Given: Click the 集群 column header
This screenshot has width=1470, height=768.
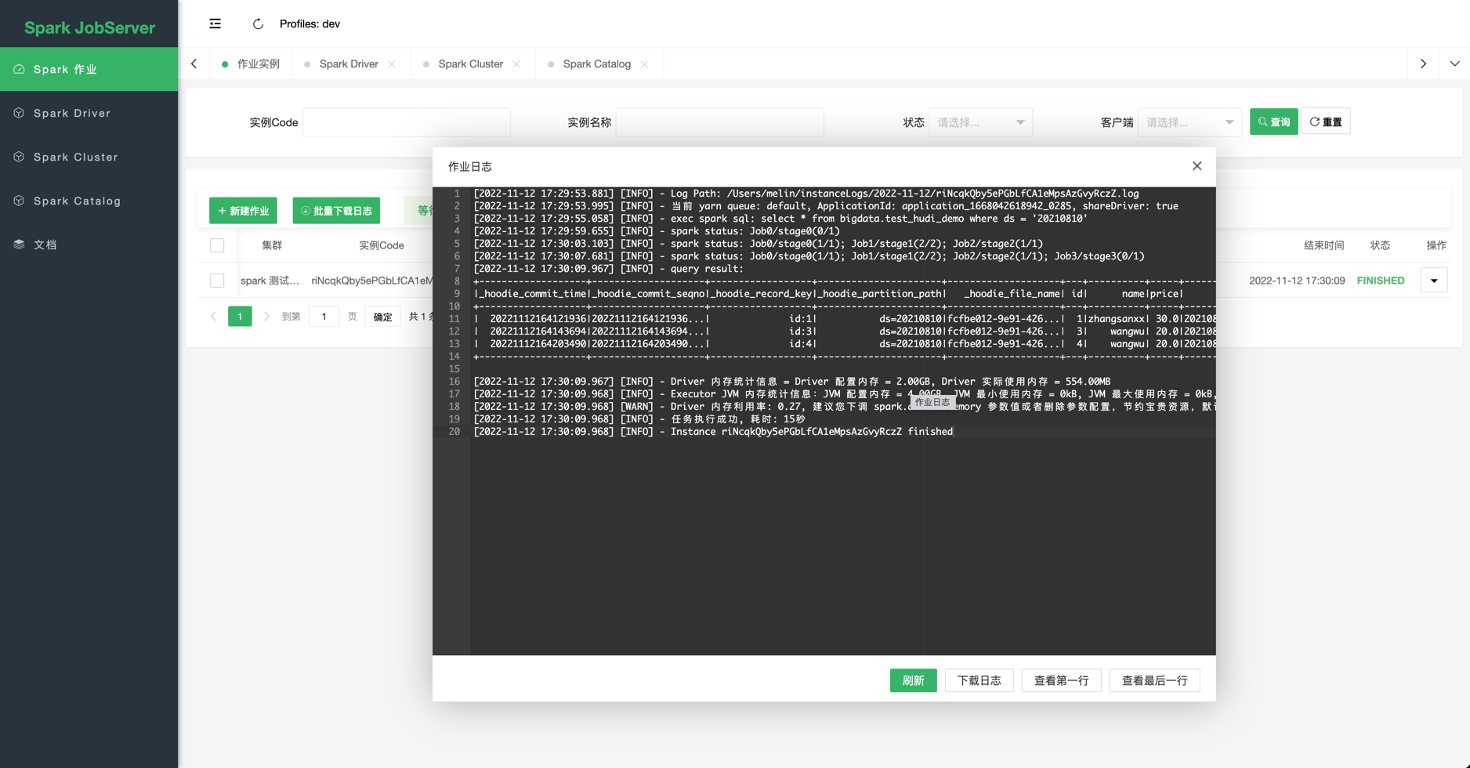Looking at the screenshot, I should [x=272, y=245].
